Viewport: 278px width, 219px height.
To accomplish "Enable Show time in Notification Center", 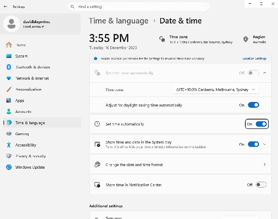I will (x=261, y=185).
